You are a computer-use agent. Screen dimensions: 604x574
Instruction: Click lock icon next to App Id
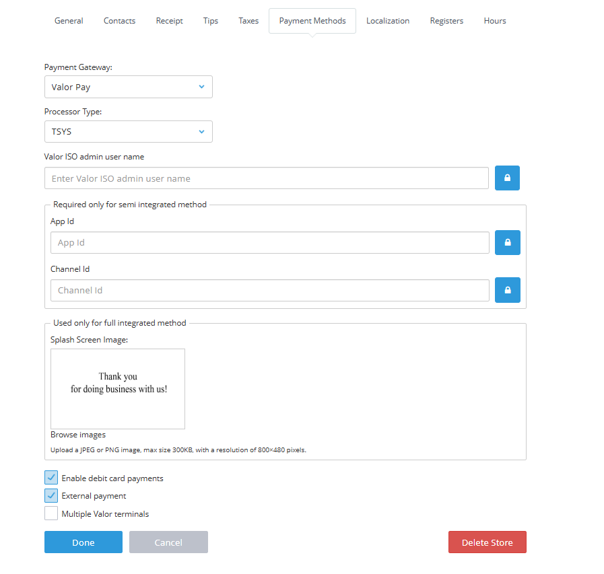[507, 242]
